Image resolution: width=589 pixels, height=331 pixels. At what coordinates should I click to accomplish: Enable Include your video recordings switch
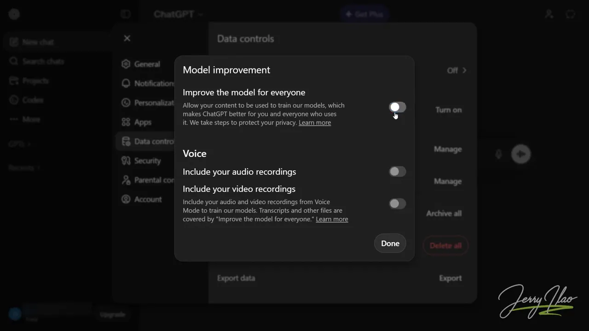tap(397, 204)
